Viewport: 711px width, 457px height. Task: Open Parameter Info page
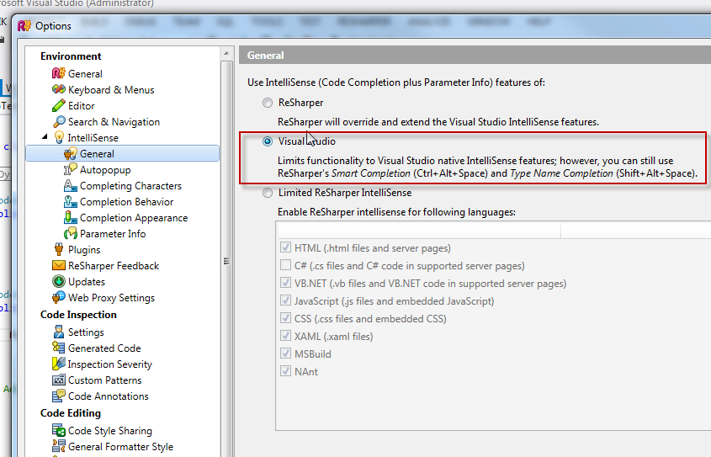113,233
